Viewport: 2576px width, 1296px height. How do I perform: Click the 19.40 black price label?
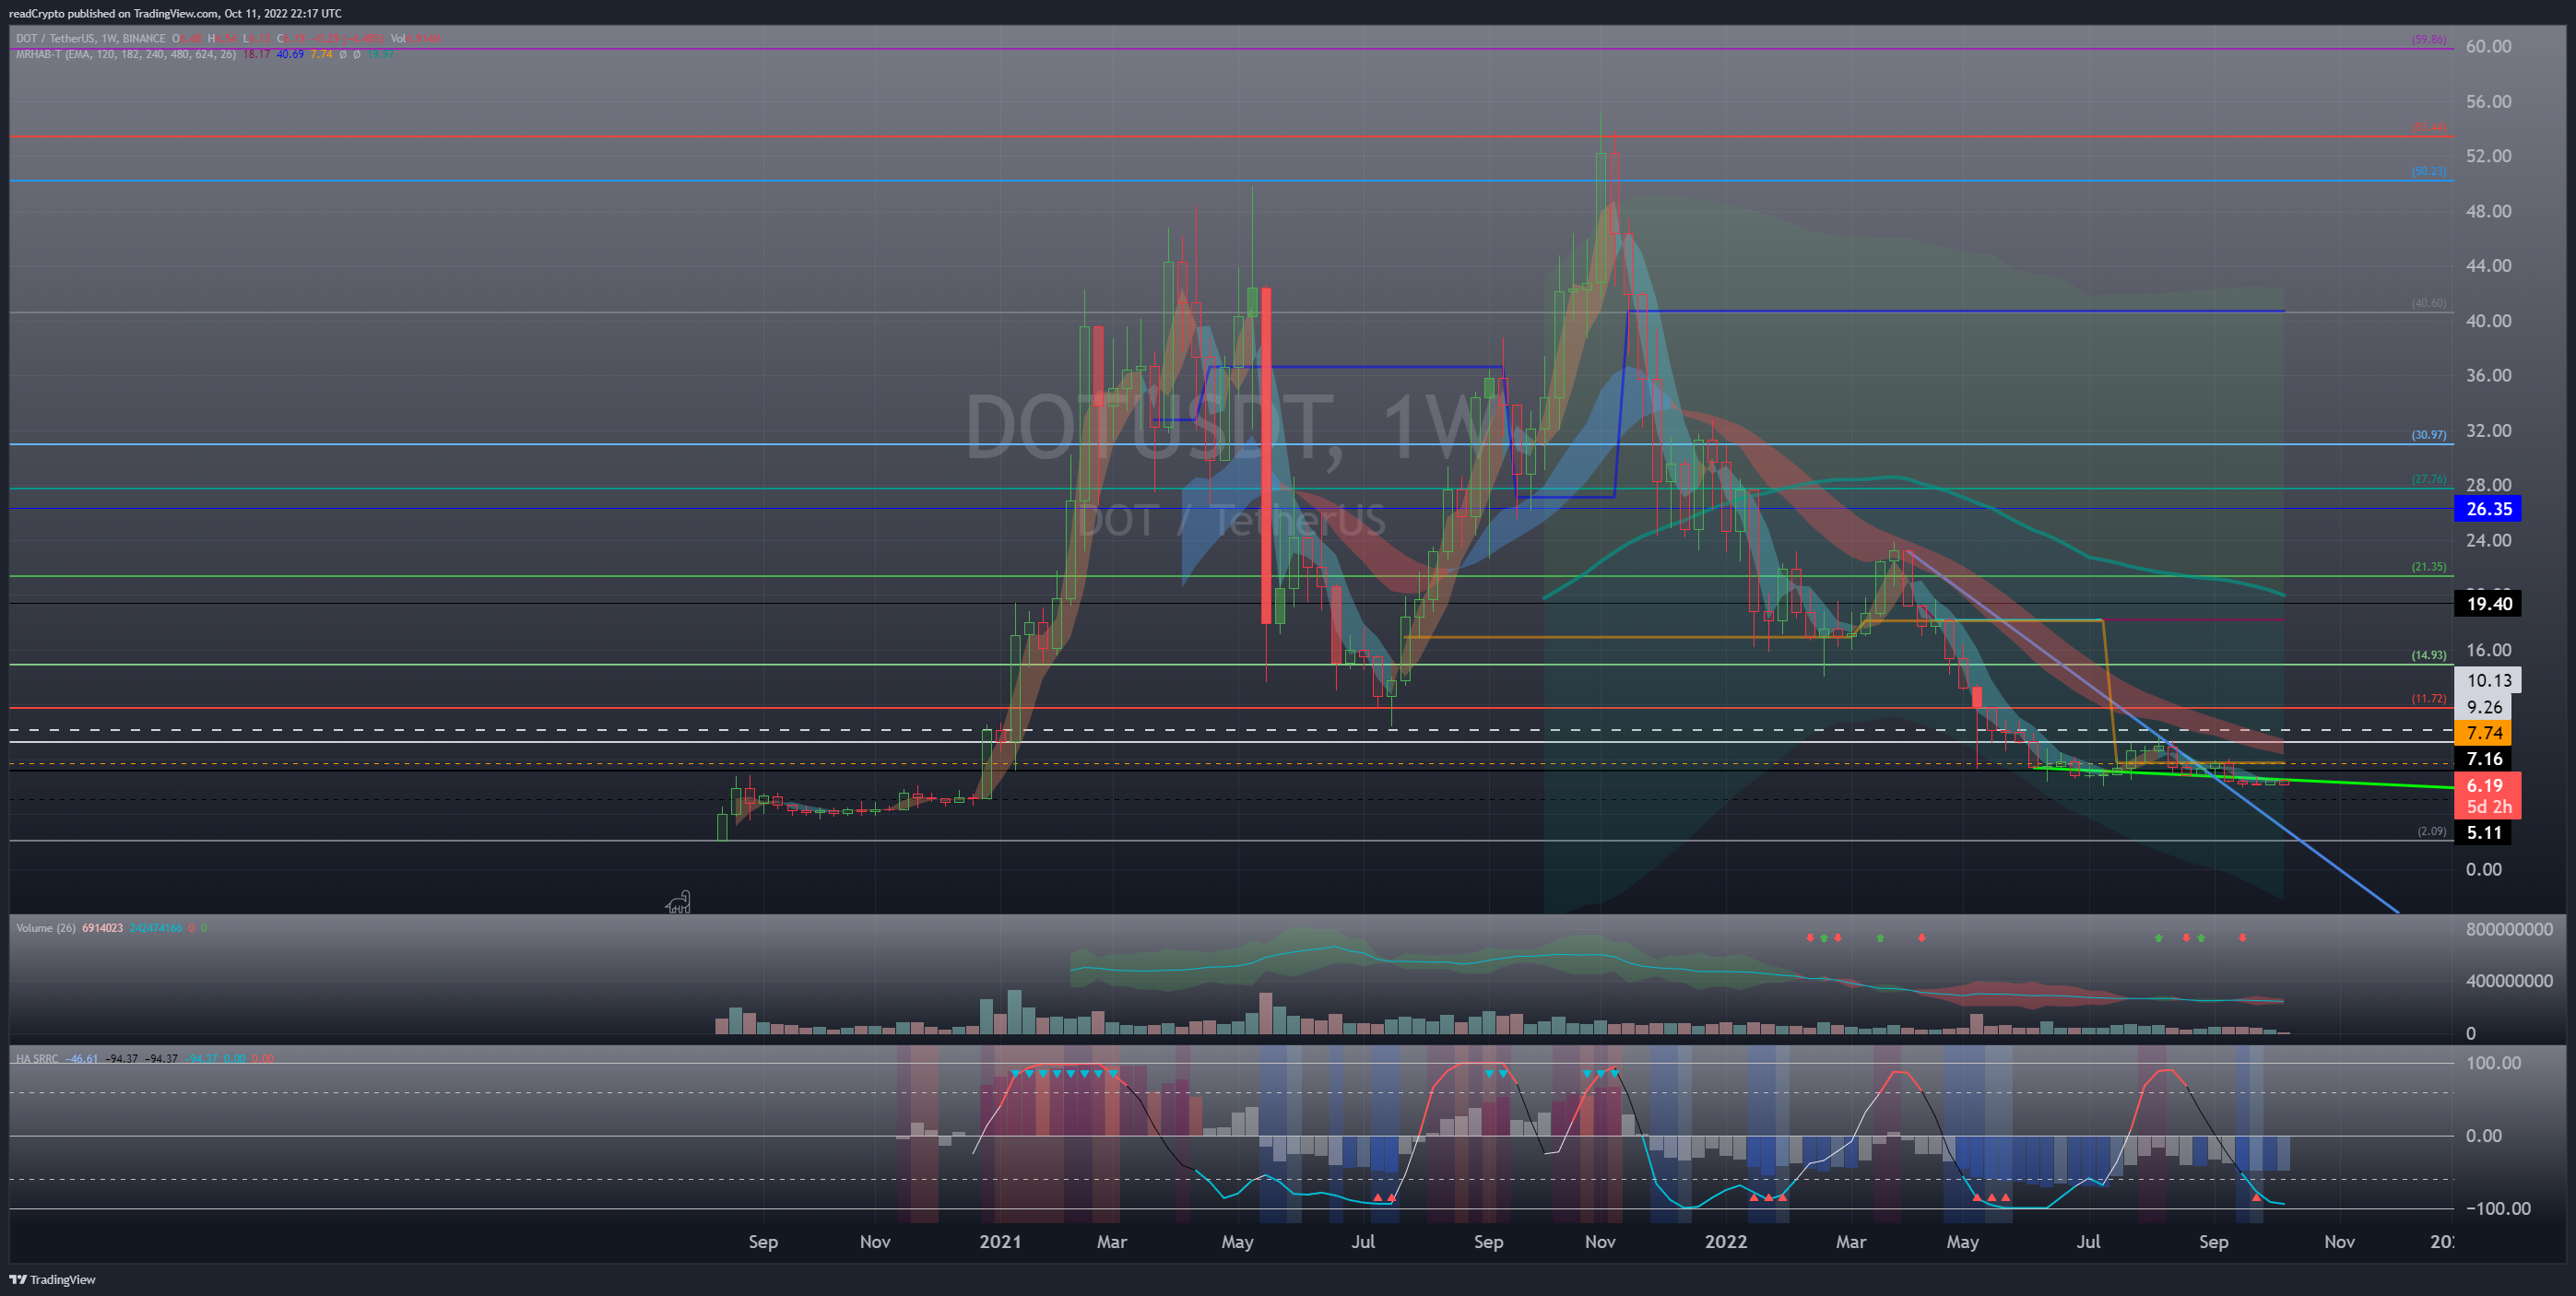click(x=2488, y=603)
